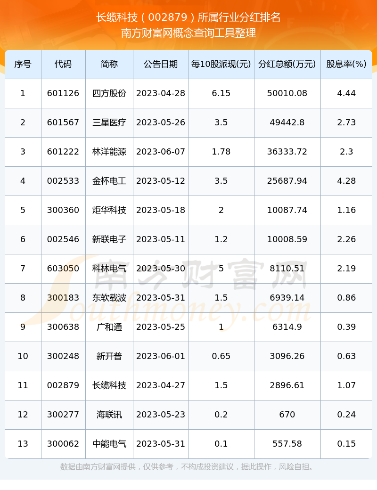Click the 代码 column header
Screen dimensions: 377x490
point(63,64)
